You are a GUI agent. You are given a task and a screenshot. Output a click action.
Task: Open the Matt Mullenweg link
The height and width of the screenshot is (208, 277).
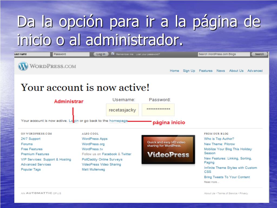[93, 170]
